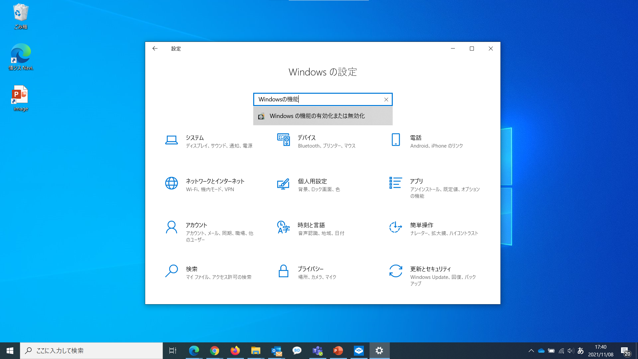Viewport: 638px width, 359px height.
Task: Toggle the あ IME input mode indicator
Action: [x=581, y=351]
